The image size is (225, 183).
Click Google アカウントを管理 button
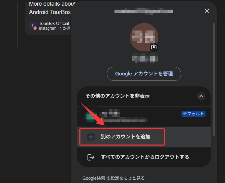point(144,74)
